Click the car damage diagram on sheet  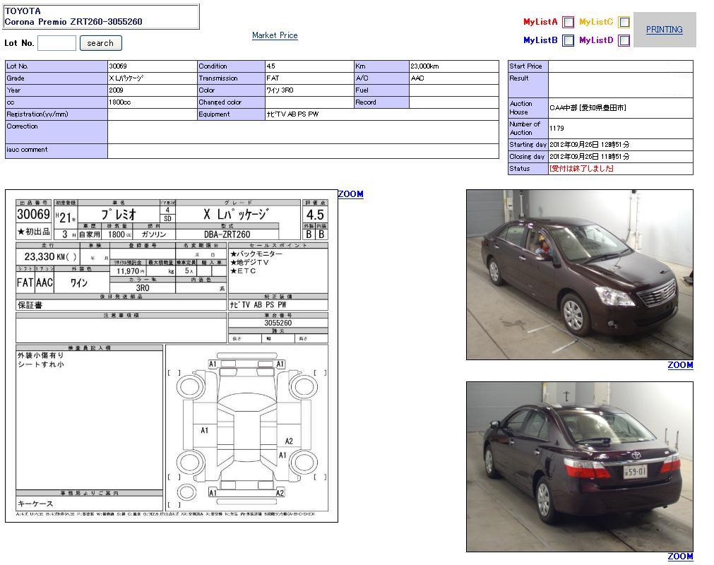coord(247,428)
